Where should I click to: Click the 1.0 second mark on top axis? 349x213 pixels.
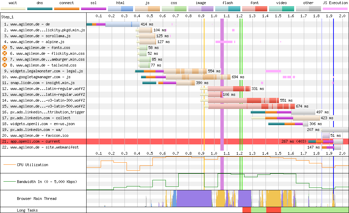pyautogui.click(x=214, y=16)
